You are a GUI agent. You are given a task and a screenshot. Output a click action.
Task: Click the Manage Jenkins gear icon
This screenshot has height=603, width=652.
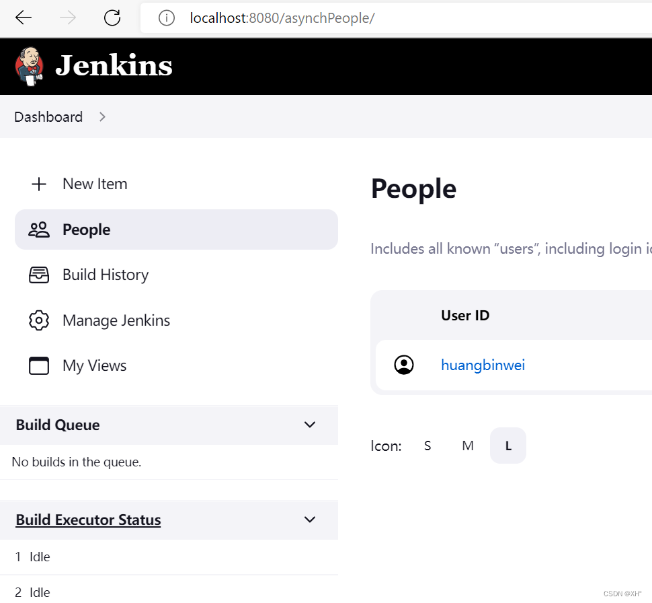click(x=39, y=320)
